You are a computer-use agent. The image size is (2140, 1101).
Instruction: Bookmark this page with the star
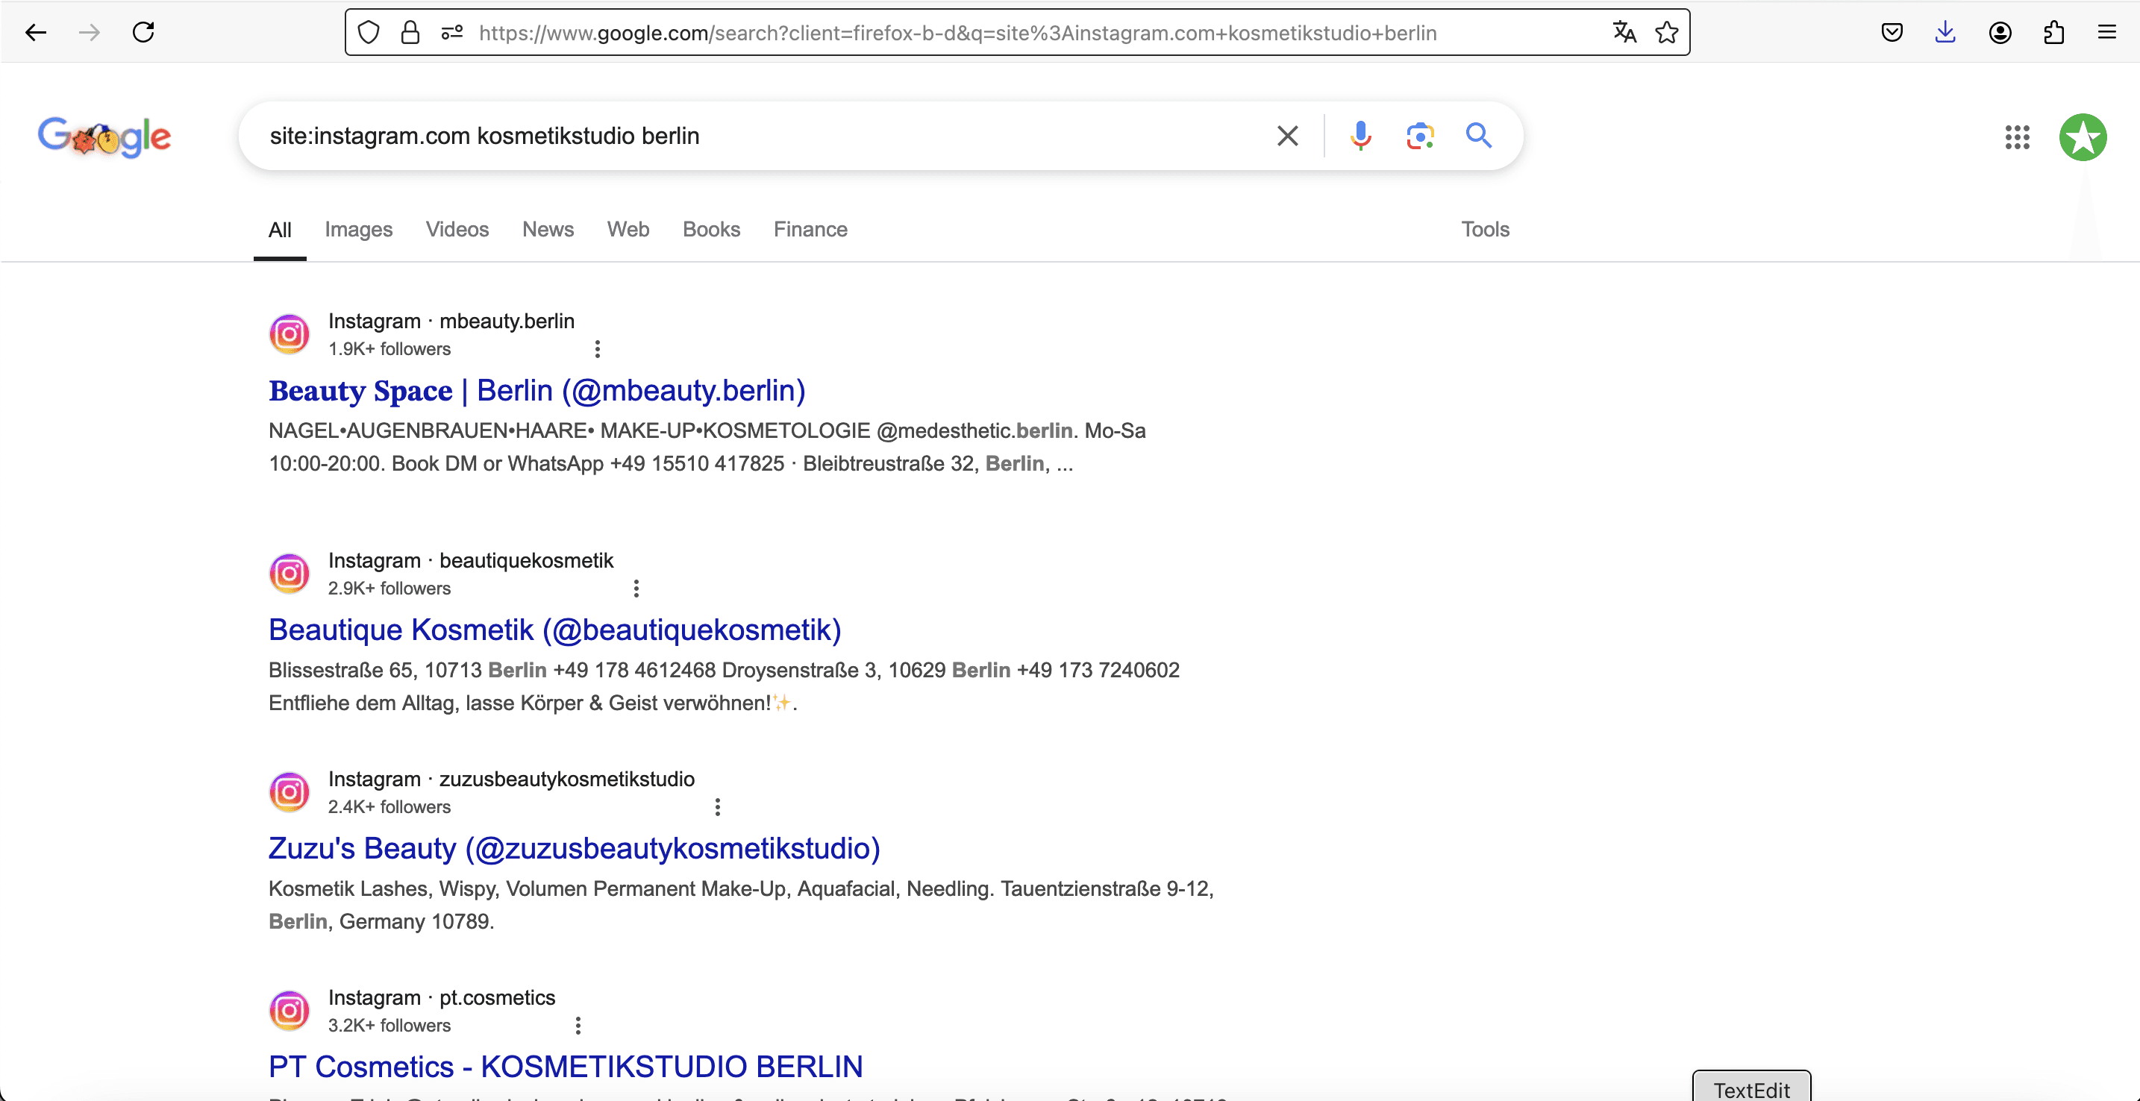1666,32
